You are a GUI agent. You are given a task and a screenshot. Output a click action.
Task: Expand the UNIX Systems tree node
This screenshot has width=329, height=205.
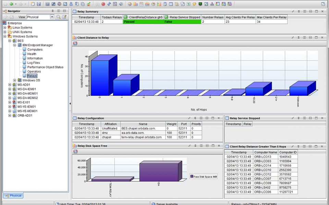click(x=4, y=32)
